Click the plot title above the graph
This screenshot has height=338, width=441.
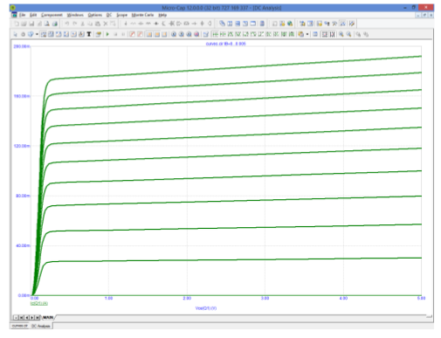tap(225, 44)
